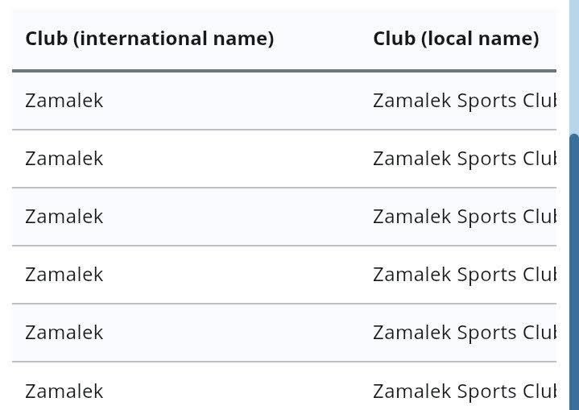
Task: Select Zamalek Sports Club in fourth row
Action: tap(464, 275)
